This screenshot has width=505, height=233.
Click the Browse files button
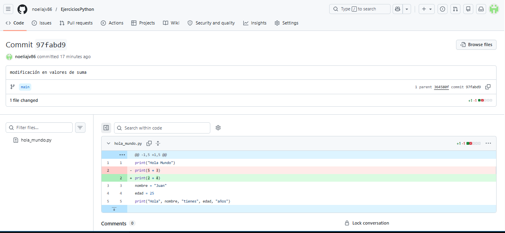click(476, 45)
